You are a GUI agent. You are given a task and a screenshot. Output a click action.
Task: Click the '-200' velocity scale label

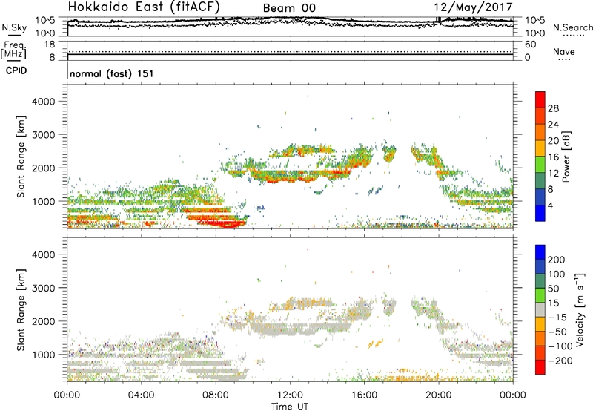click(x=560, y=361)
